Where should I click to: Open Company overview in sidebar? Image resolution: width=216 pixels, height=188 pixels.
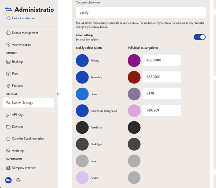pos(23,168)
